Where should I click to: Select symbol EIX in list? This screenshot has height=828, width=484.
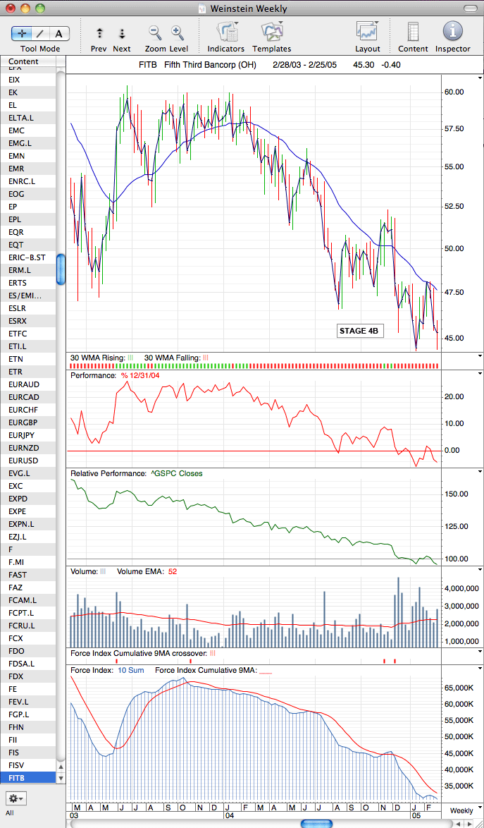click(27, 80)
